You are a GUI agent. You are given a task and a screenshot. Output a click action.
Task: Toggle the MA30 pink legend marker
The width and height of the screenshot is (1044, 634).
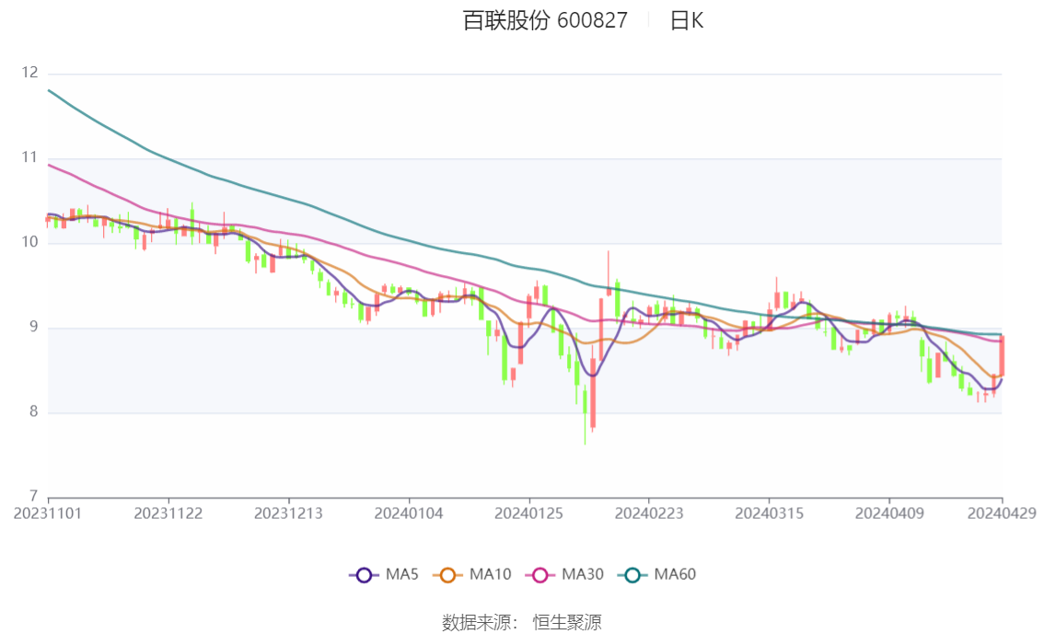pyautogui.click(x=540, y=575)
